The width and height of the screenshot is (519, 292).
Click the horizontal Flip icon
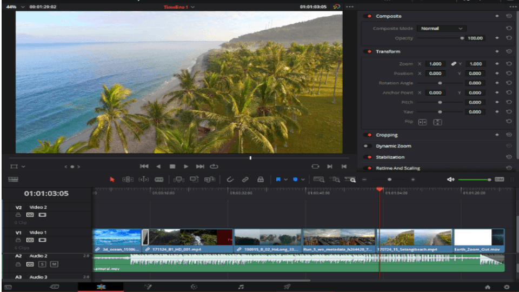(x=422, y=122)
